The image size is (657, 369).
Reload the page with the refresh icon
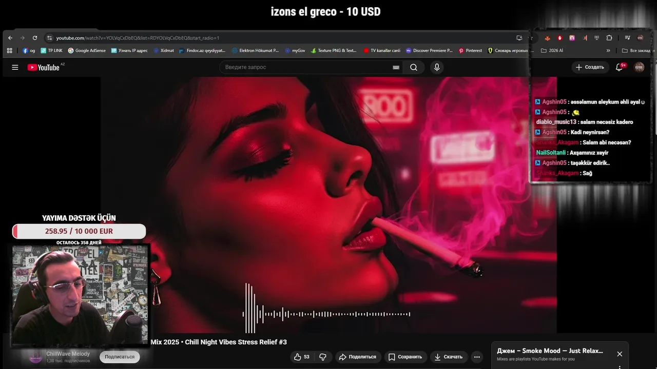click(x=35, y=38)
